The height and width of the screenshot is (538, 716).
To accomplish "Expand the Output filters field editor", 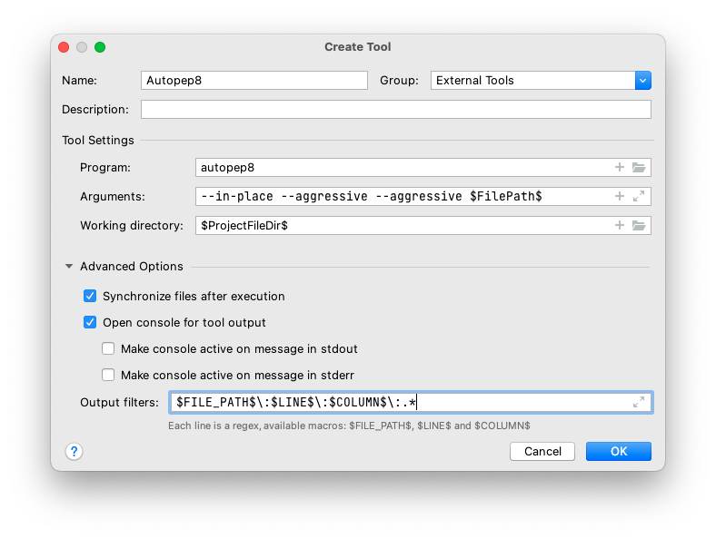I will tap(639, 402).
